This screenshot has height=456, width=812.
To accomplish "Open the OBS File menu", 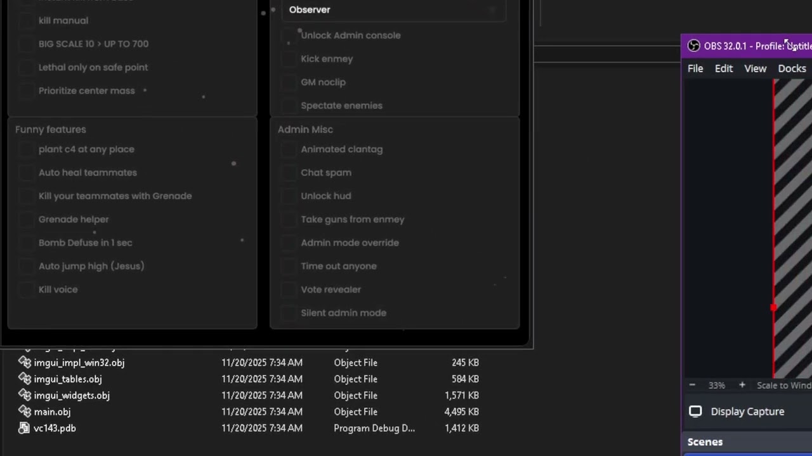I will (695, 68).
